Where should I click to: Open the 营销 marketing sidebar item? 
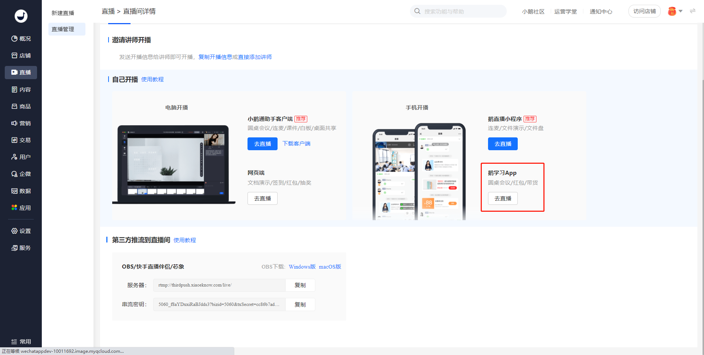(21, 123)
